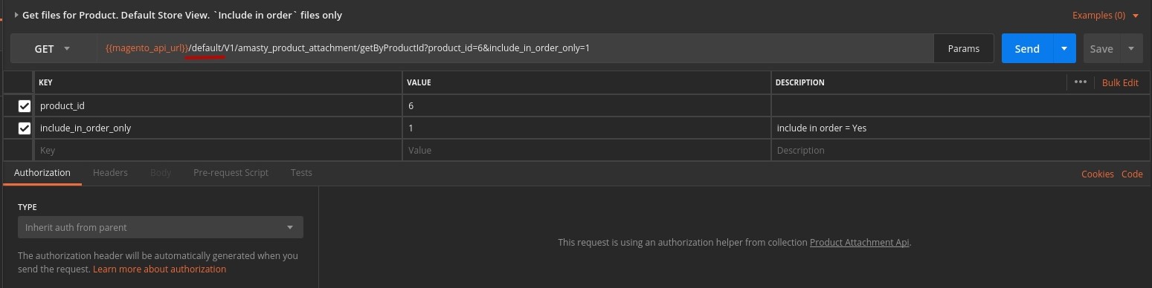
Task: Open Bulk Edit mode
Action: (1120, 82)
